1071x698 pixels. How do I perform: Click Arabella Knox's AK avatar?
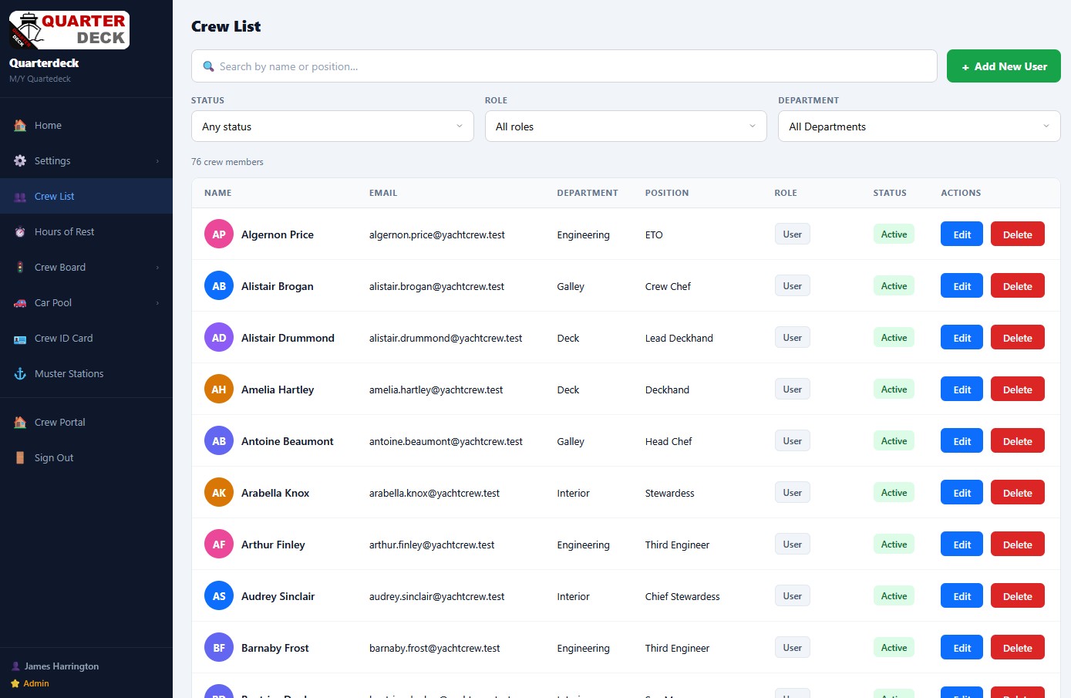click(219, 493)
